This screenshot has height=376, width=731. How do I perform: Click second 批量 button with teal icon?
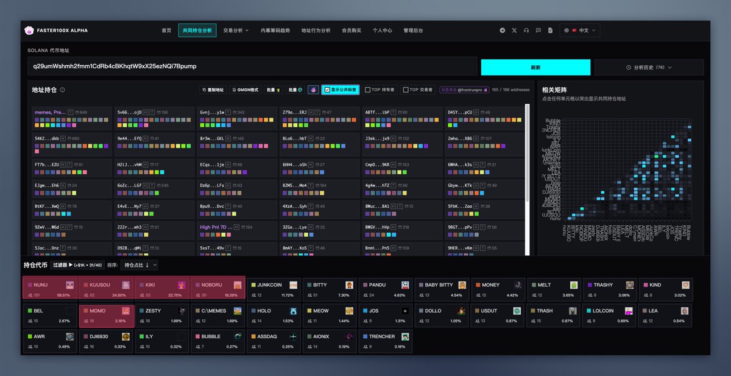click(x=295, y=90)
